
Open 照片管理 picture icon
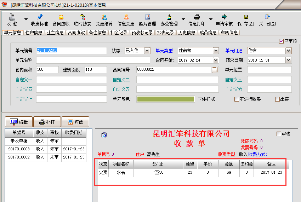[x=148, y=17]
